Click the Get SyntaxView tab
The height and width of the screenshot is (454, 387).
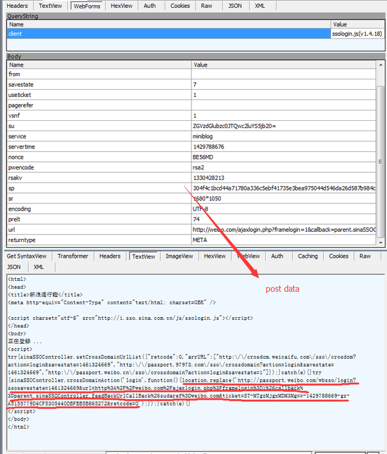(x=26, y=256)
